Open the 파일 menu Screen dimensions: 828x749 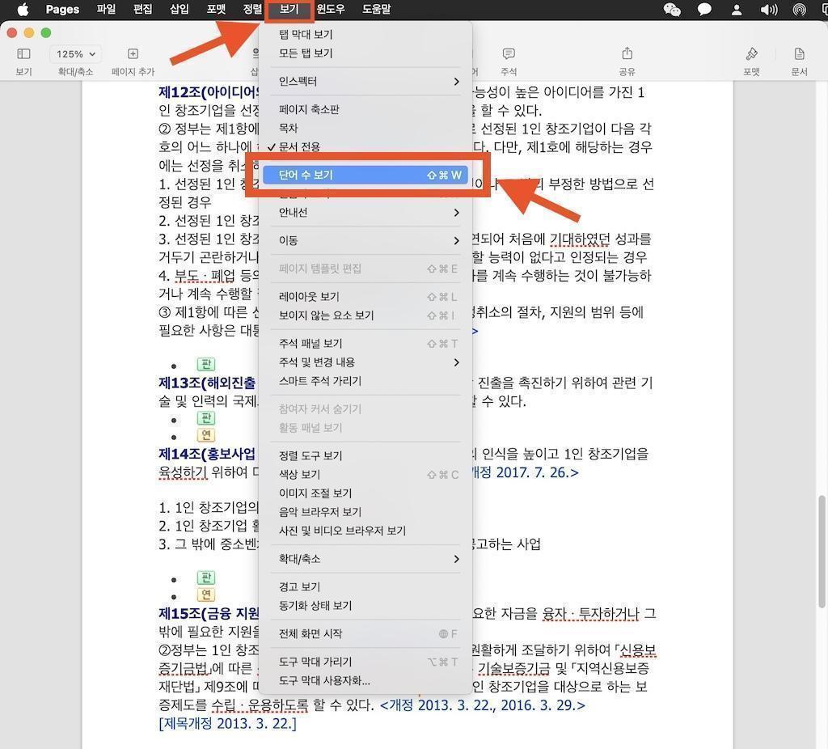pos(106,9)
